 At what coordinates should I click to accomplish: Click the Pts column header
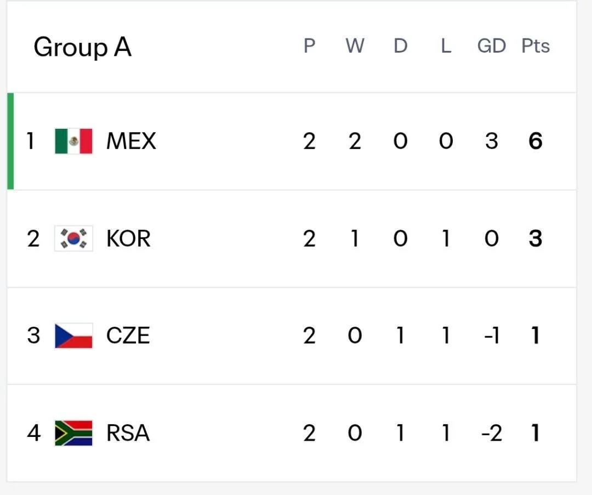point(536,46)
